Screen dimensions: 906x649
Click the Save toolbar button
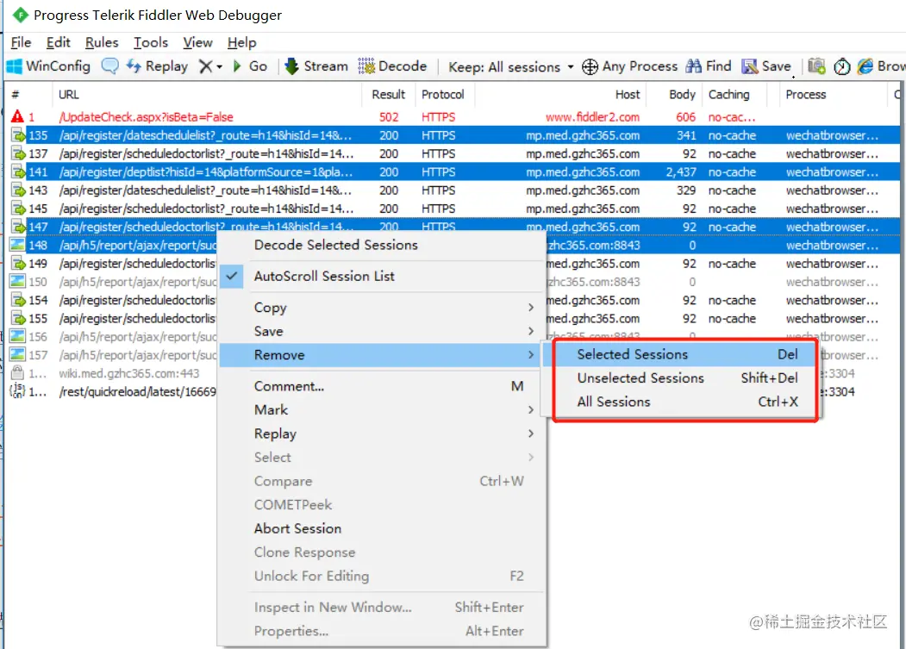pyautogui.click(x=766, y=66)
